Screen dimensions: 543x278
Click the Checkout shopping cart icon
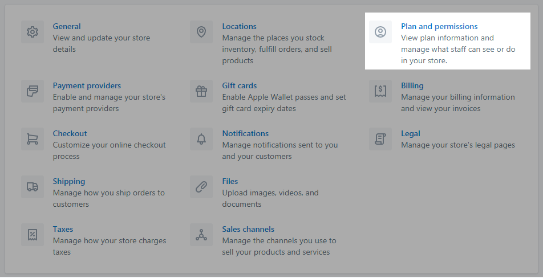33,139
